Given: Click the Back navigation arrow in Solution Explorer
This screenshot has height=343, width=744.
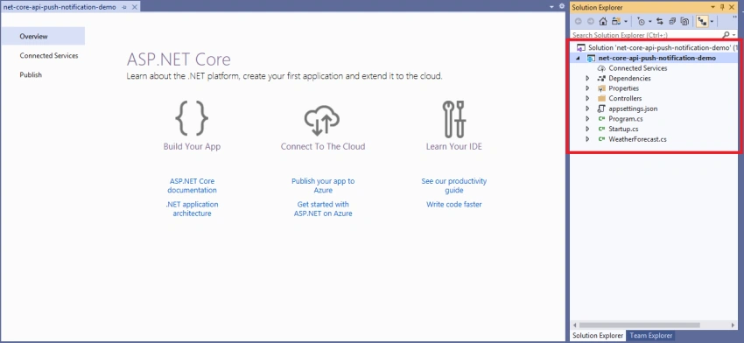Looking at the screenshot, I should coord(578,21).
